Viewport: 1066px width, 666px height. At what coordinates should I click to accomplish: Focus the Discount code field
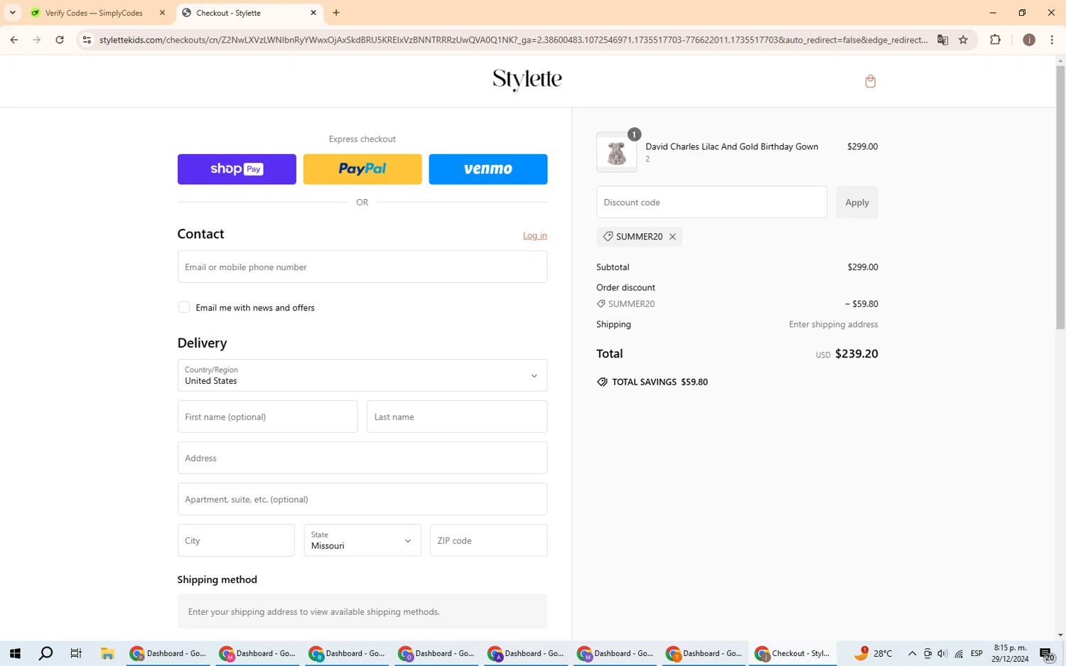(711, 202)
